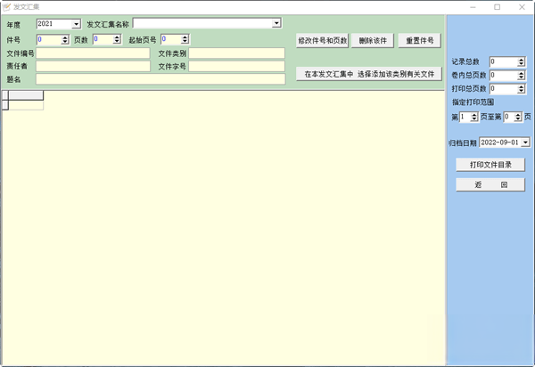Expand the 发文汇集名称 combo box
This screenshot has height=367, width=535.
pyautogui.click(x=276, y=23)
